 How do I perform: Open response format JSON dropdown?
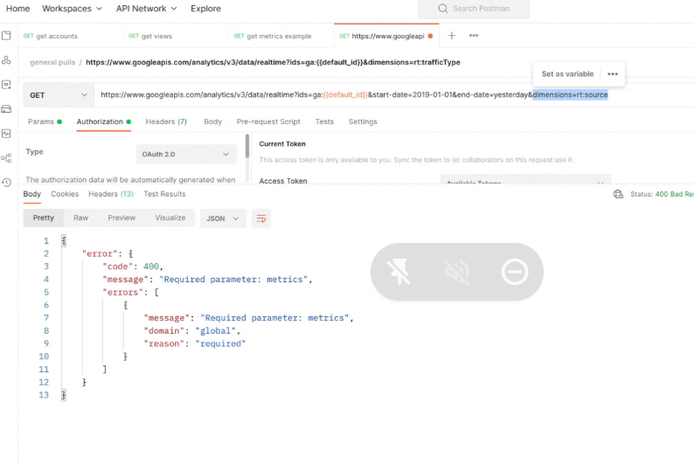pos(223,218)
